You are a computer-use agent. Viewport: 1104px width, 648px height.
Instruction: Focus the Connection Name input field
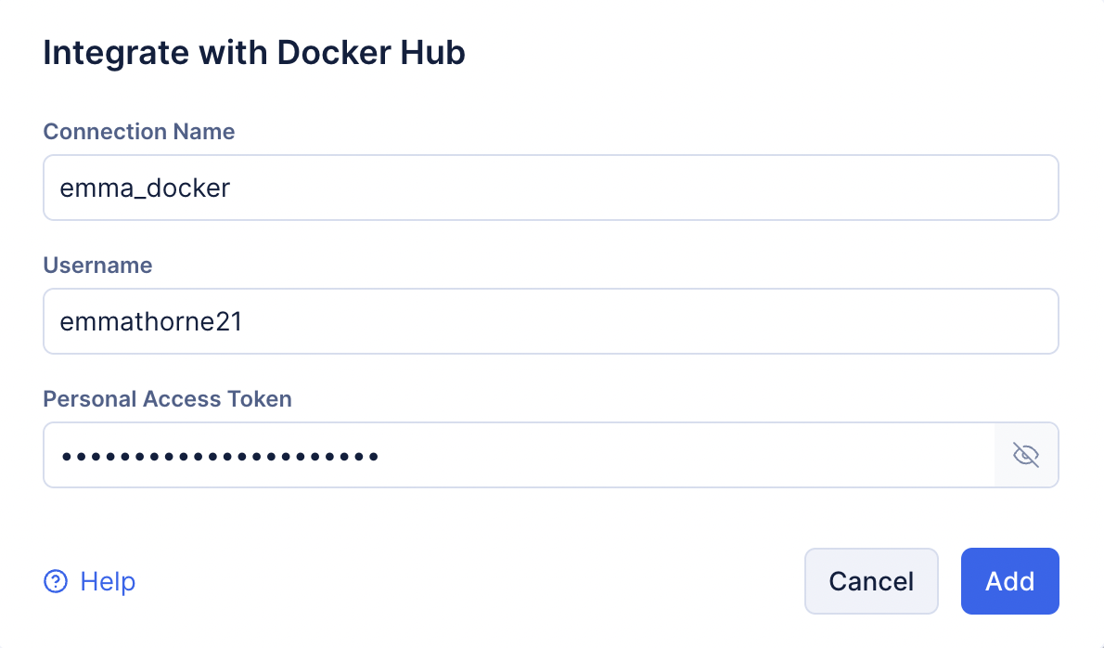point(550,188)
